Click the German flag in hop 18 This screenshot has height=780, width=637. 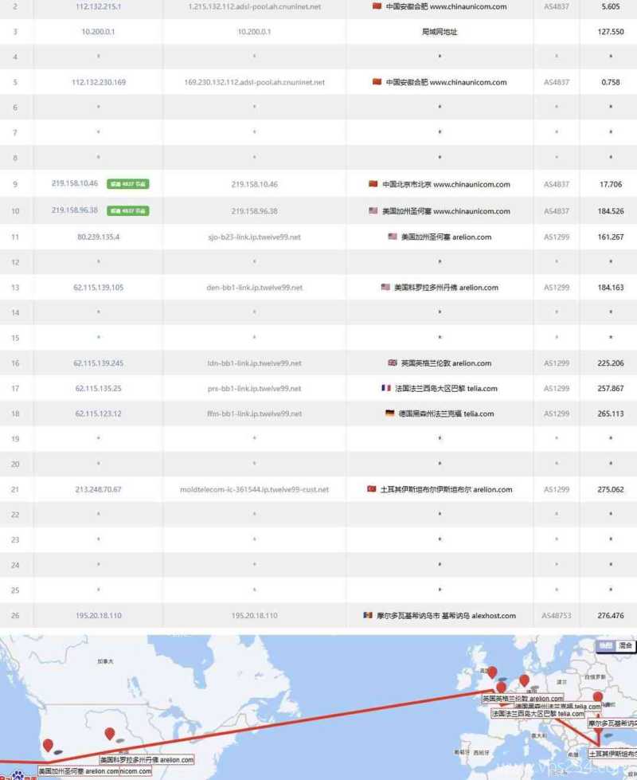click(x=389, y=414)
